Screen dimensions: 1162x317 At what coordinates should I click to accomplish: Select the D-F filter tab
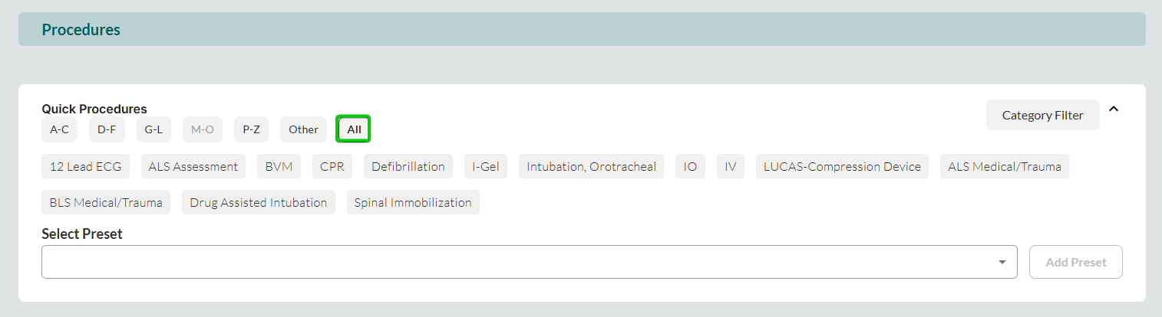[107, 129]
